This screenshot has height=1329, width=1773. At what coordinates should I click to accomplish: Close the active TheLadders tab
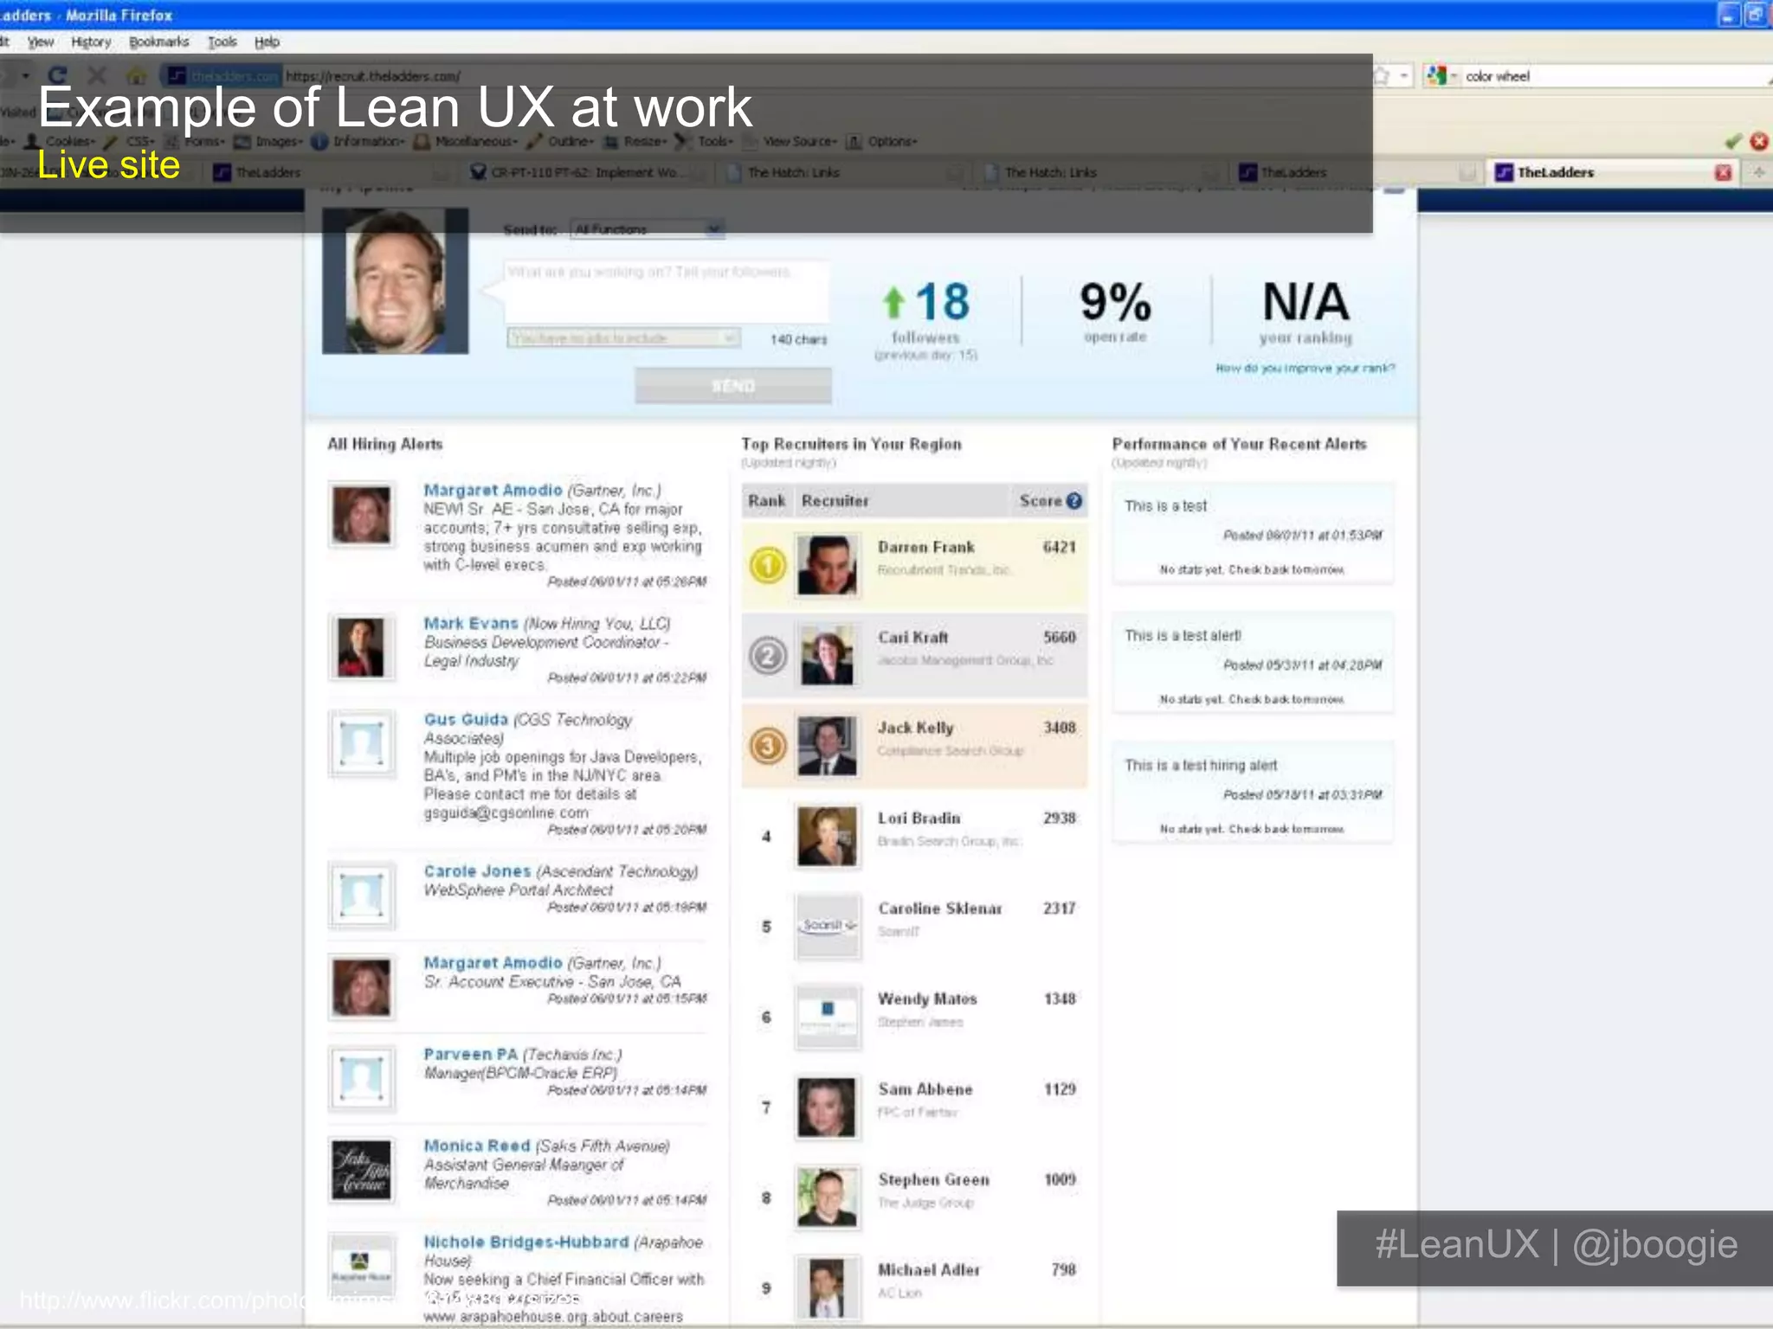click(x=1724, y=172)
